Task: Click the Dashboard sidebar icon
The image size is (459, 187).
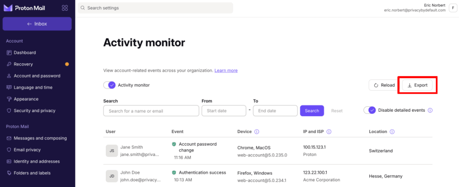Action: click(9, 52)
